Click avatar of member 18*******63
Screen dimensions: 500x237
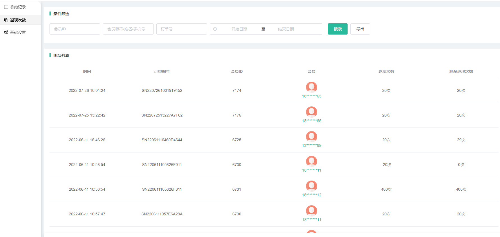(x=311, y=87)
